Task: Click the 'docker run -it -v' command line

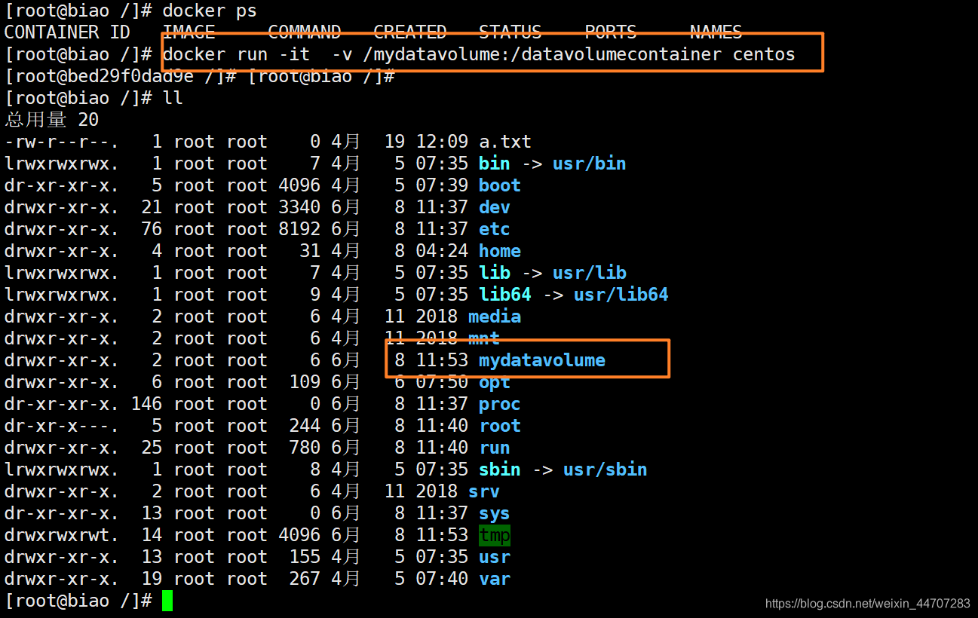Action: pos(479,54)
